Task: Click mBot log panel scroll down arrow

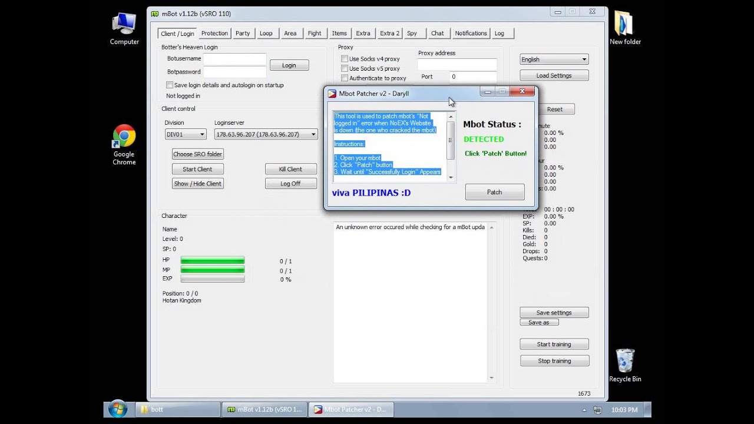Action: (x=491, y=378)
